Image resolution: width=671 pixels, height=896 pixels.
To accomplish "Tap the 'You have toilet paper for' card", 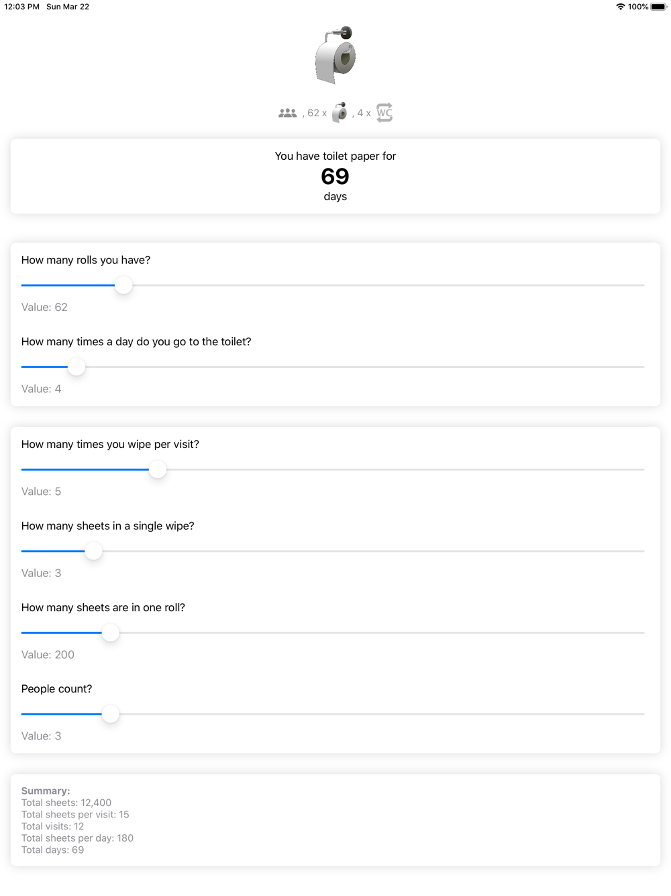I will (335, 177).
